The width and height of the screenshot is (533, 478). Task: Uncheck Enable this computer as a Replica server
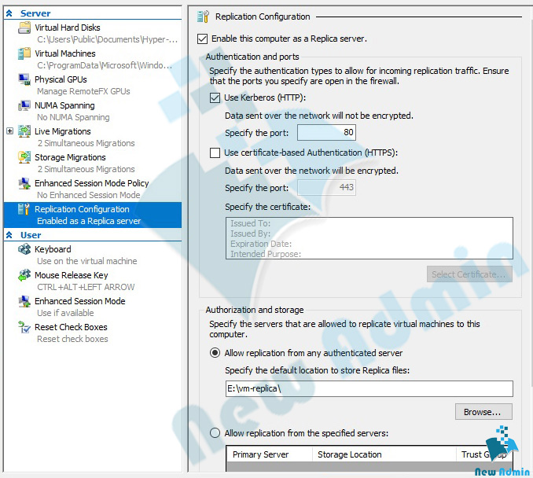pos(203,39)
